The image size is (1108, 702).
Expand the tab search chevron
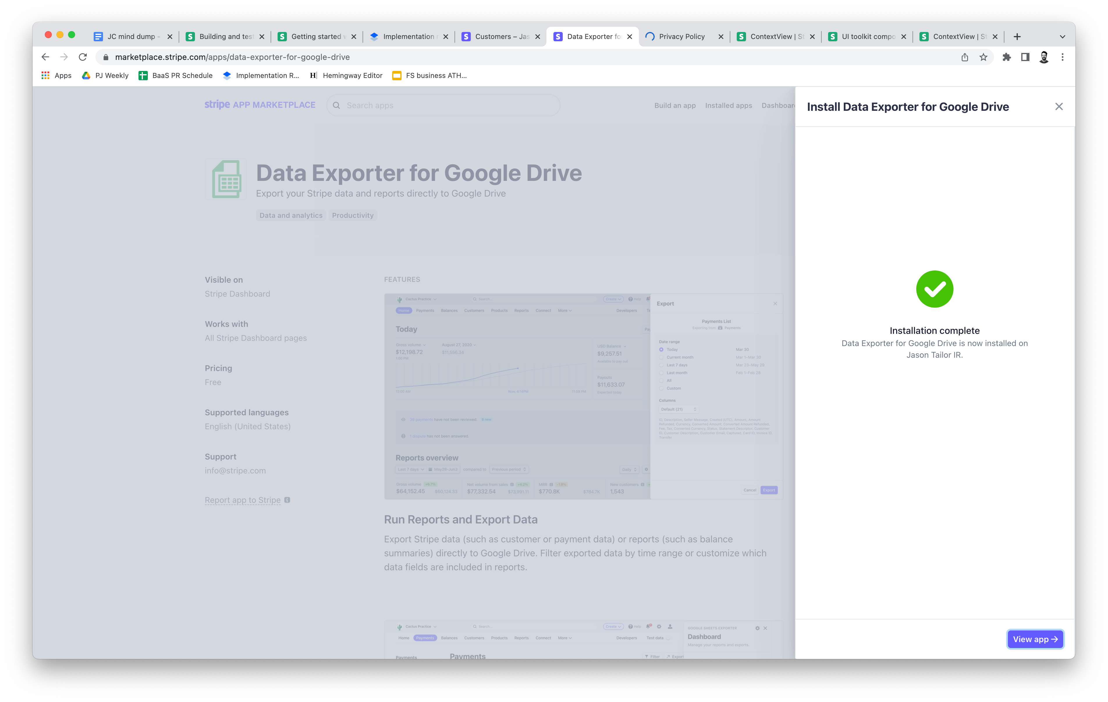coord(1062,37)
